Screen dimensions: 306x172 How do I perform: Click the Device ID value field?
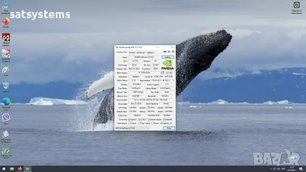(164, 76)
